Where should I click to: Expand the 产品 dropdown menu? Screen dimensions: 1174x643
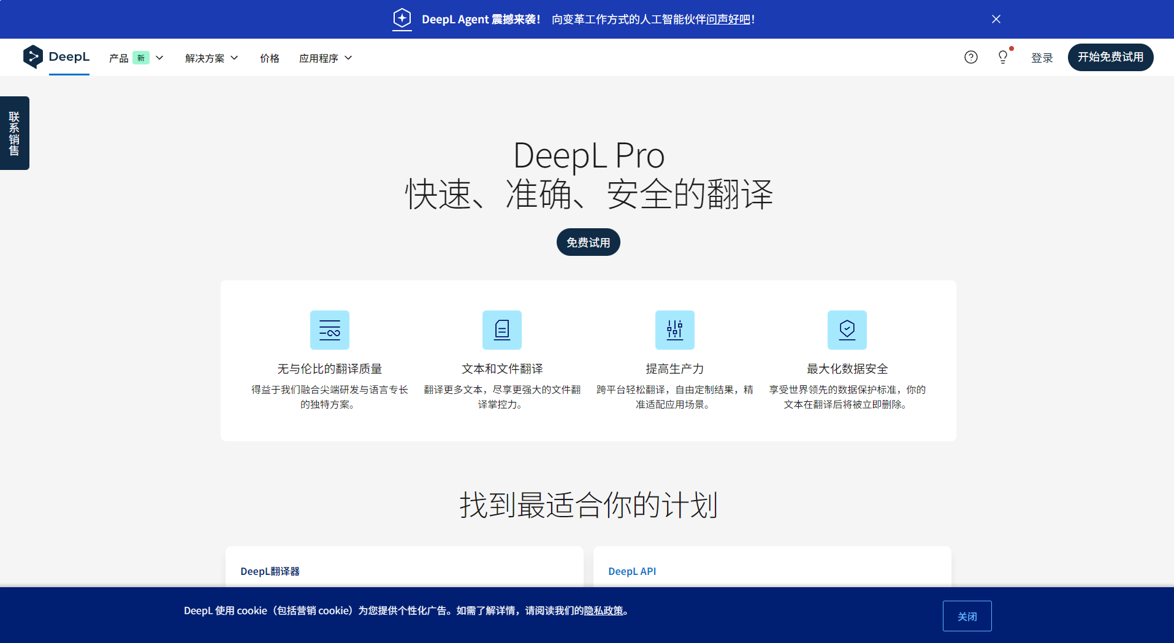click(136, 58)
